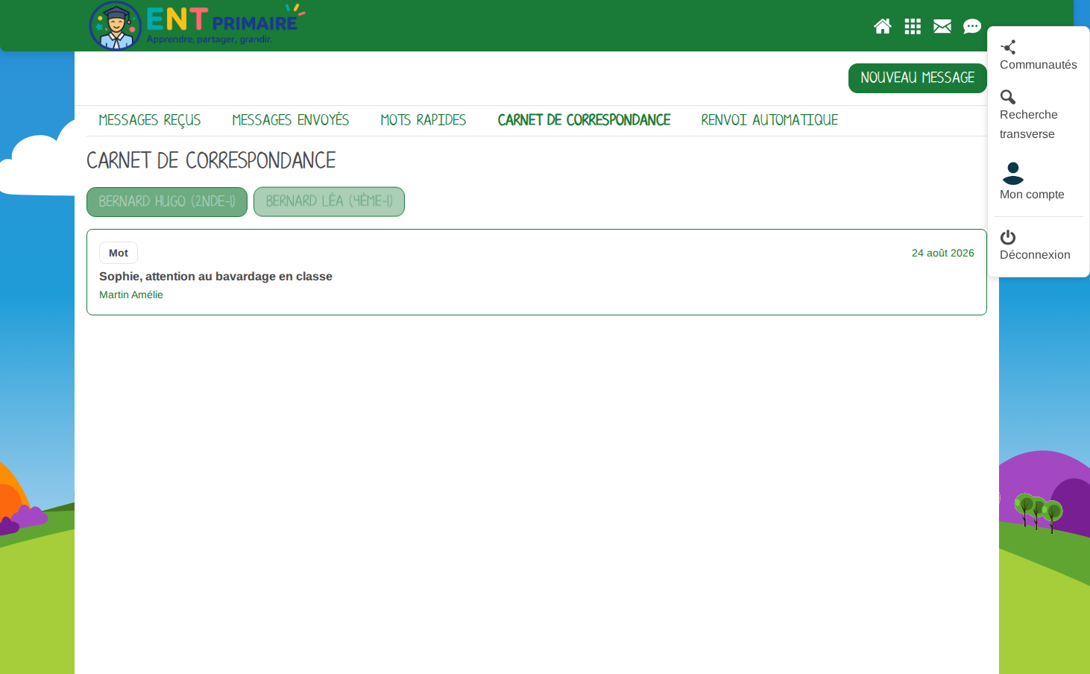The width and height of the screenshot is (1090, 674).
Task: Open the mail envelope icon
Action: click(x=942, y=27)
